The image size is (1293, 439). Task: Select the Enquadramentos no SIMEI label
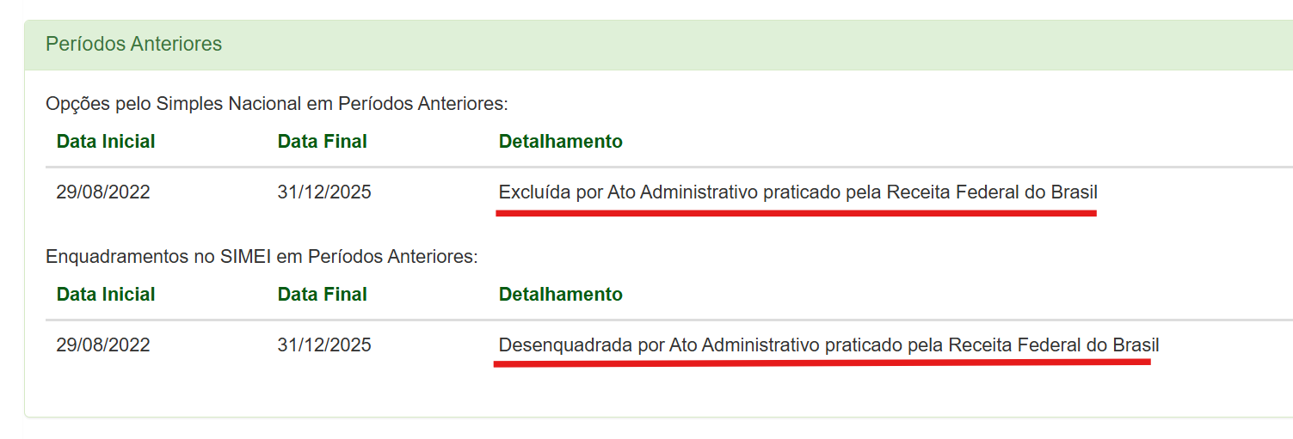[x=262, y=257]
